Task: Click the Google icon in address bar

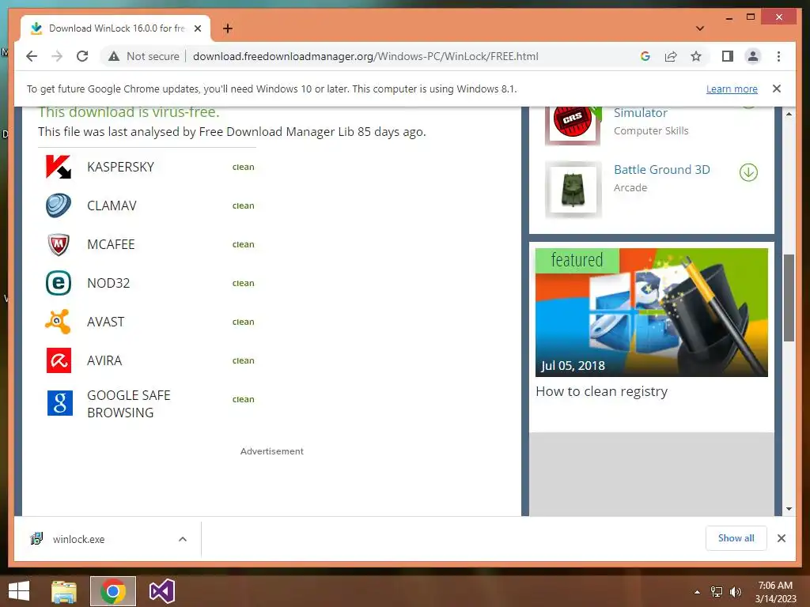Action: click(x=645, y=56)
